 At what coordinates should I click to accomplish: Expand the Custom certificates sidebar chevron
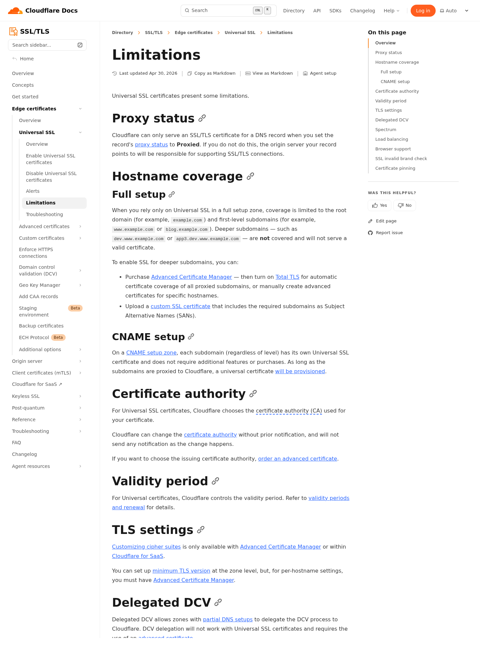point(80,238)
